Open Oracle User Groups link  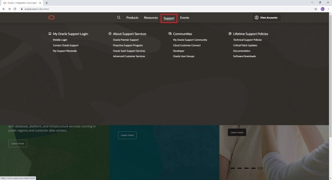point(183,56)
